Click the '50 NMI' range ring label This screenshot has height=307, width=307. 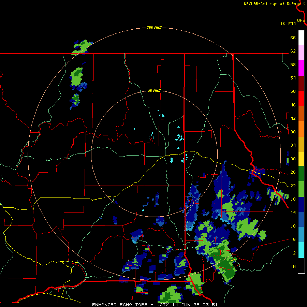[x=154, y=90]
